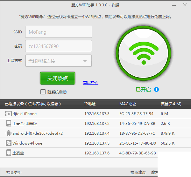The image size is (191, 177).
Task: Click the SSID field containing MoFang
Action: pos(59,32)
